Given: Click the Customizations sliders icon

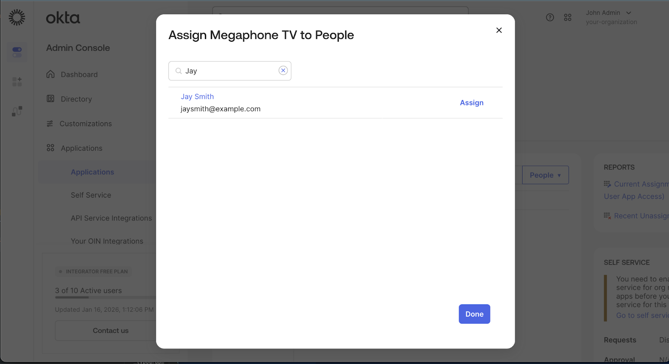Looking at the screenshot, I should [50, 124].
